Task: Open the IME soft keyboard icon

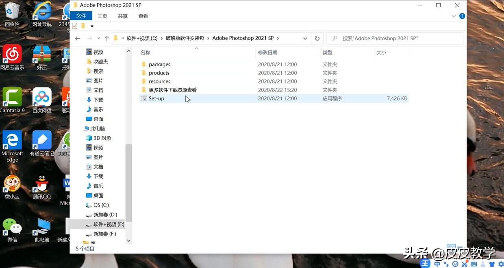Action: (x=474, y=264)
